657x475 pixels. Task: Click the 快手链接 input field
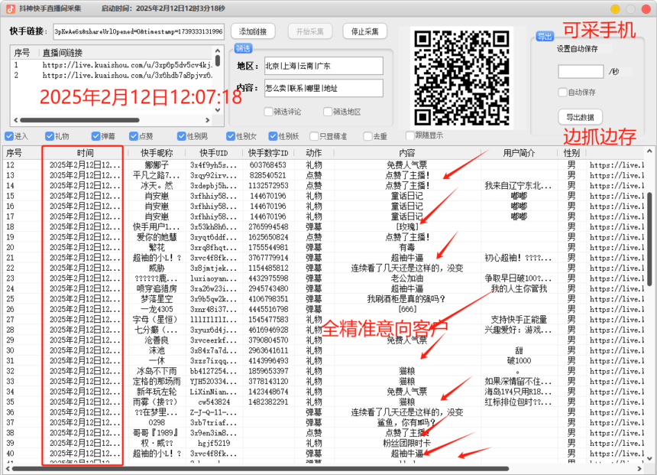pos(139,31)
